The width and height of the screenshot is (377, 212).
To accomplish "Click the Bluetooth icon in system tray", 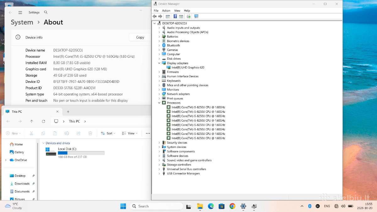I will [309, 206].
